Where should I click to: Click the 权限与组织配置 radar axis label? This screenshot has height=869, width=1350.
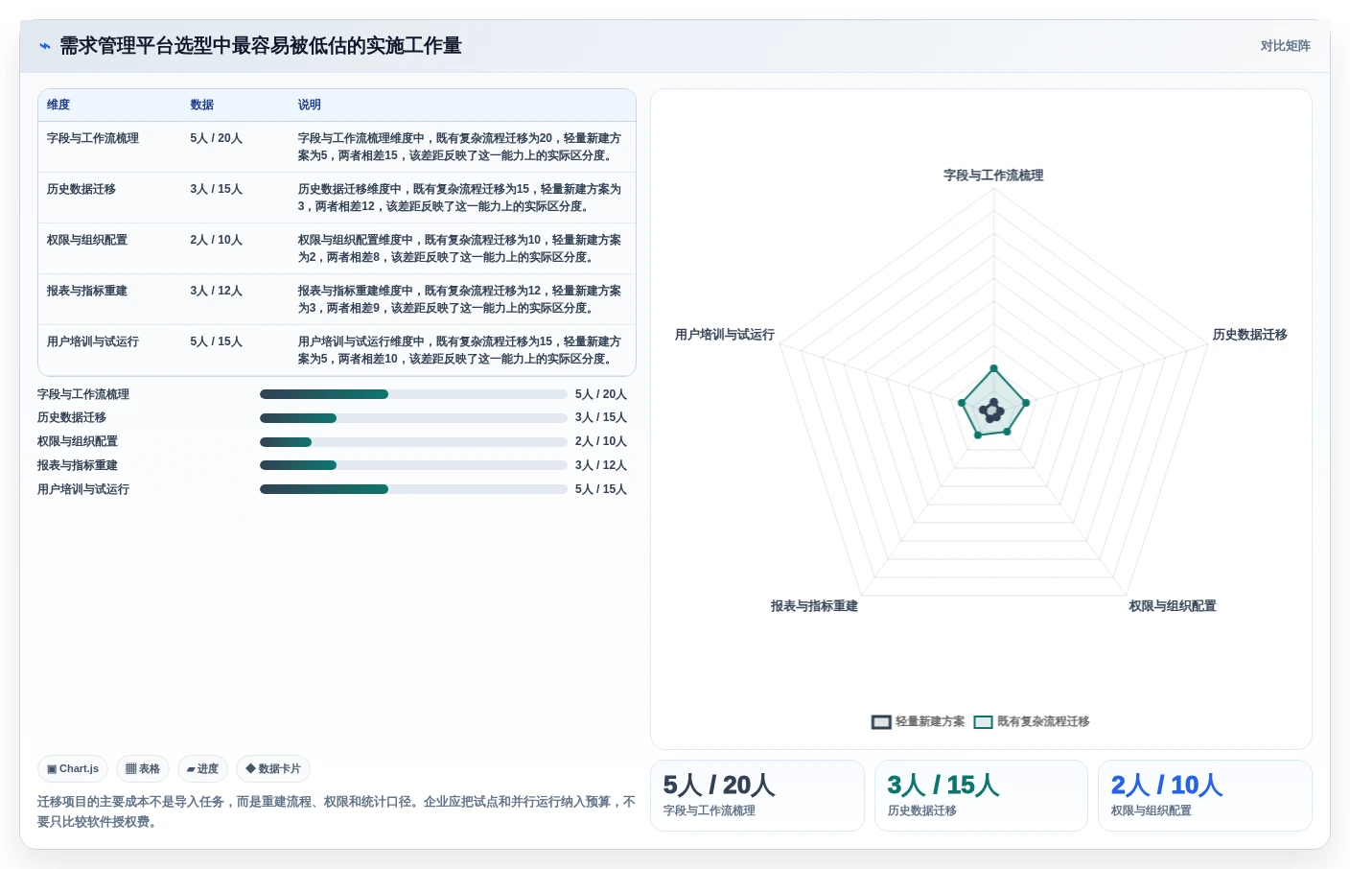click(1173, 606)
